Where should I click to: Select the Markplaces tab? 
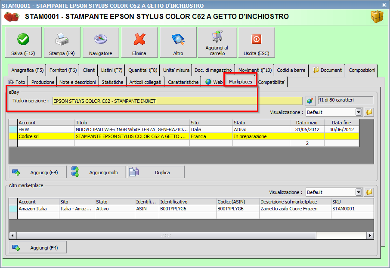(240, 81)
